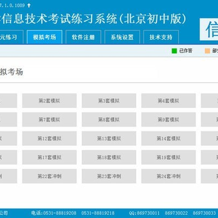
Task: Select 第4套模拟 exam
Action: pos(168,101)
